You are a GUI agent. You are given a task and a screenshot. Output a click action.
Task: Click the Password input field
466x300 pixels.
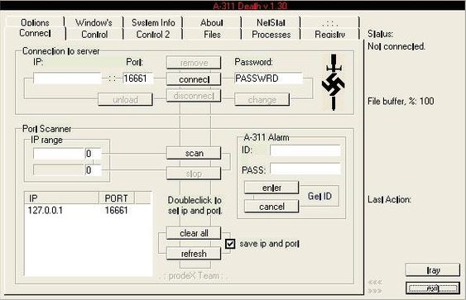click(x=268, y=79)
